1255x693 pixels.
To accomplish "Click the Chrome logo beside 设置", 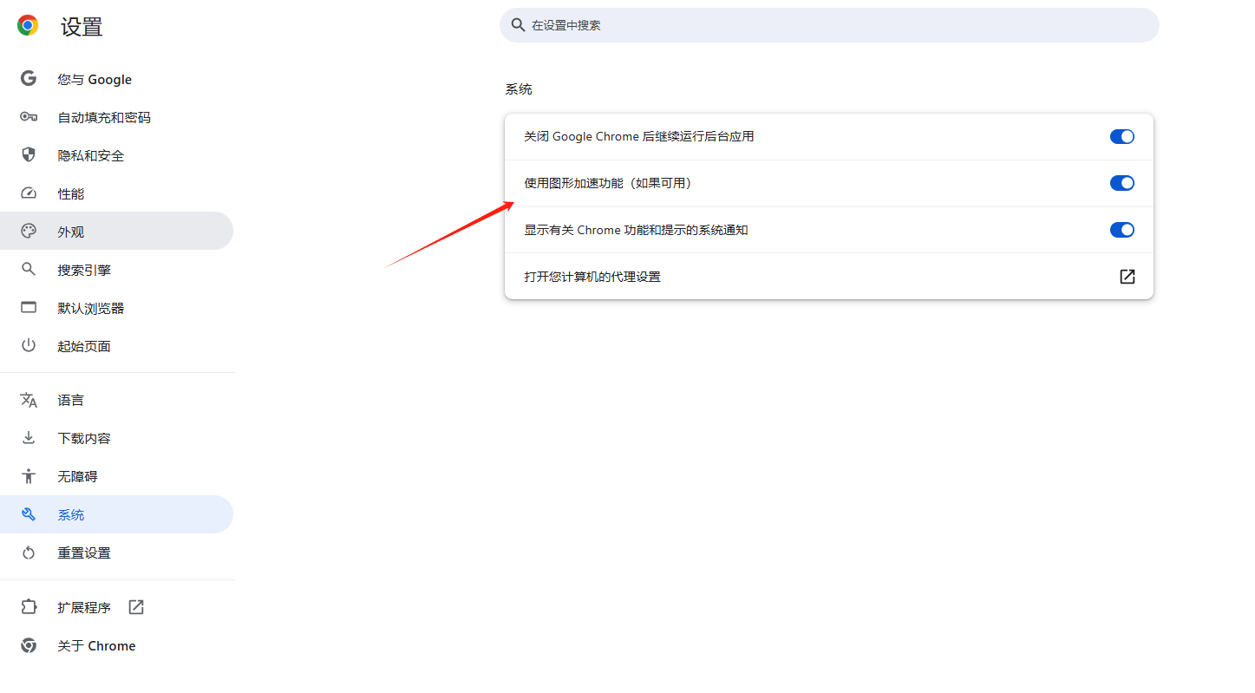I will pos(28,26).
